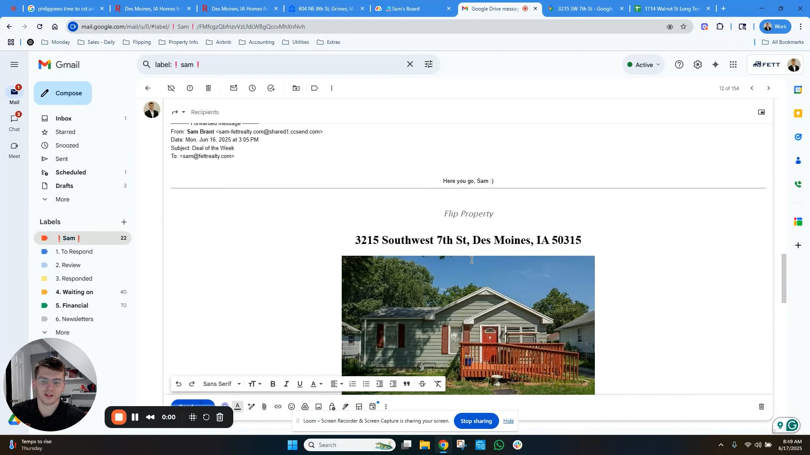Click the Snooze clock icon in toolbar
Image resolution: width=810 pixels, height=455 pixels.
pos(252,88)
